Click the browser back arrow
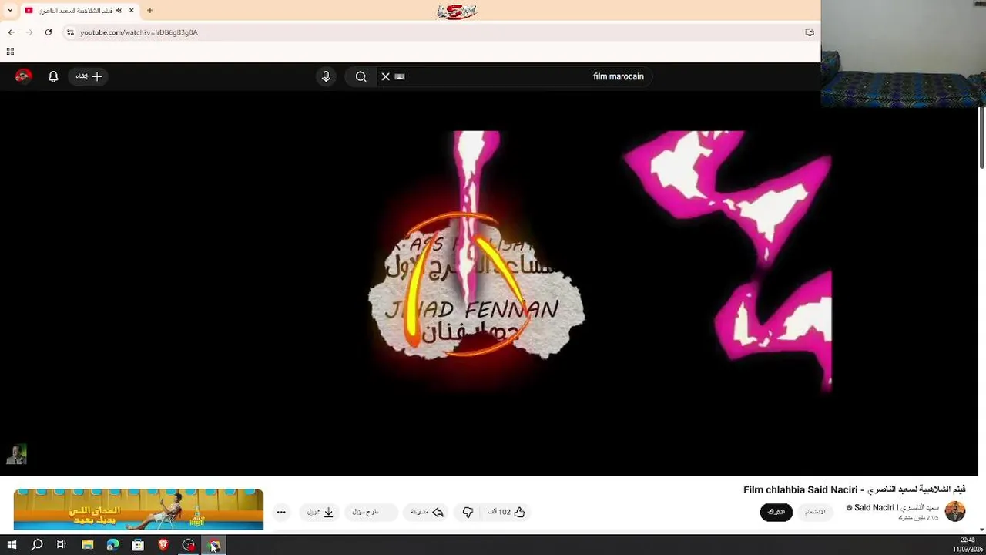Image resolution: width=986 pixels, height=555 pixels. [11, 32]
